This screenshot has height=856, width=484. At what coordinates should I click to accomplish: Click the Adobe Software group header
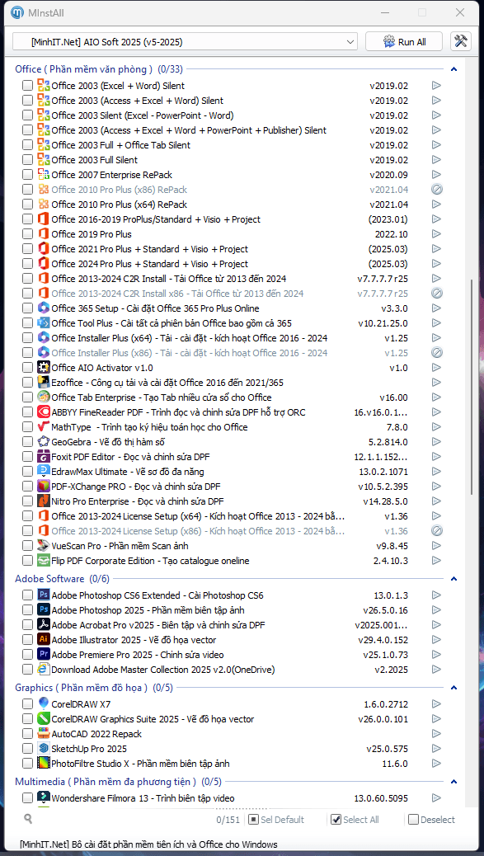(62, 579)
